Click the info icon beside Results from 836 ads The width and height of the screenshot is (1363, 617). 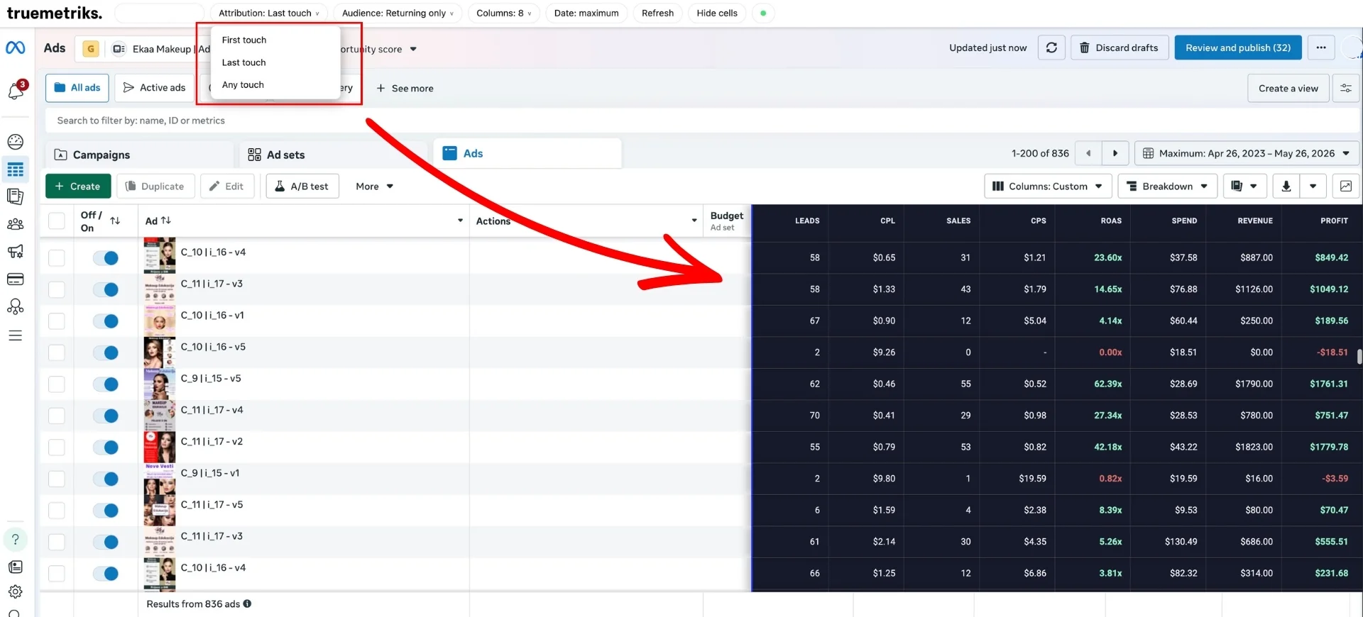pos(247,604)
